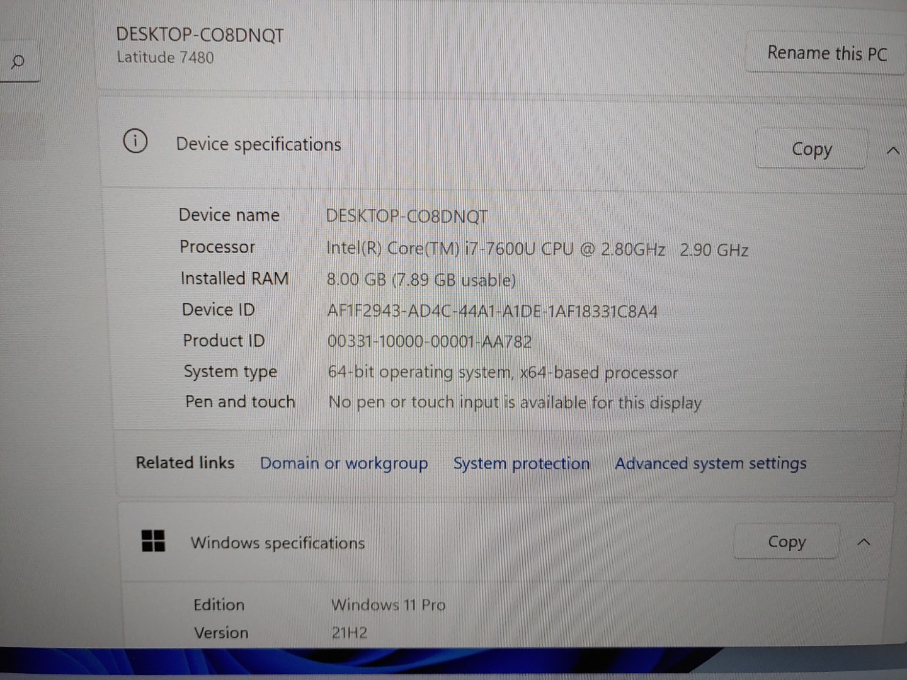This screenshot has height=680, width=907.
Task: Click Rename this PC button
Action: pos(826,54)
